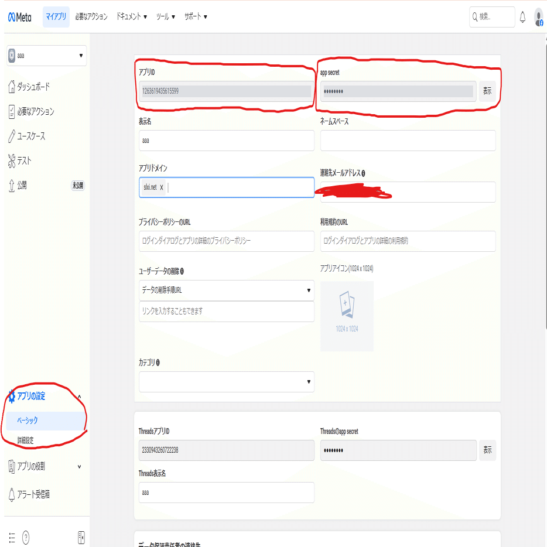Viewport: 547px width, 547px height.
Task: Expand the ツール menu
Action: pyautogui.click(x=165, y=17)
